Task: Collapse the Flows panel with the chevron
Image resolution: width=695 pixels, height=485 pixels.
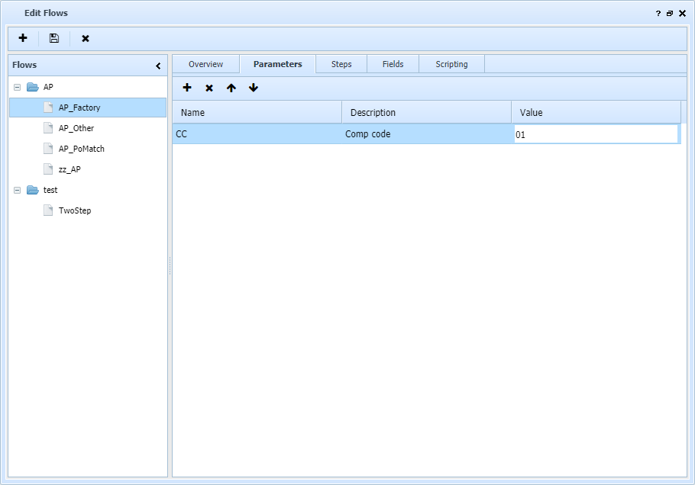Action: tap(158, 66)
